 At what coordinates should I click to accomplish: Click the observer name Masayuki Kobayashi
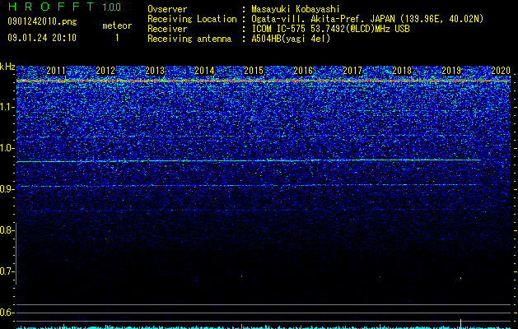(296, 9)
